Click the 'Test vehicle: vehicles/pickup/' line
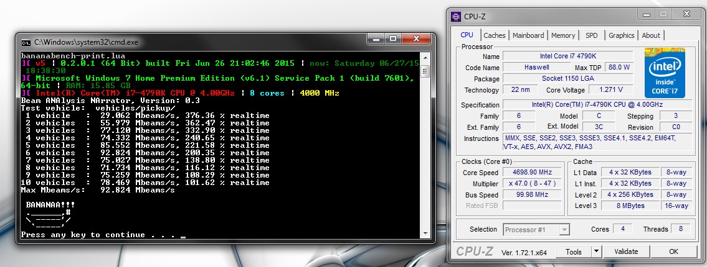This screenshot has height=267, width=707. pyautogui.click(x=98, y=108)
